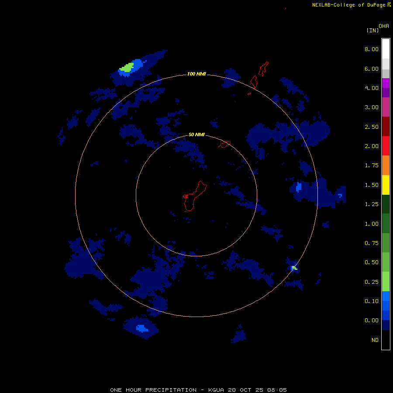Screen dimensions: 393x393
Task: Click the bright magenta legend swatch near 4.00
Action: coord(386,83)
